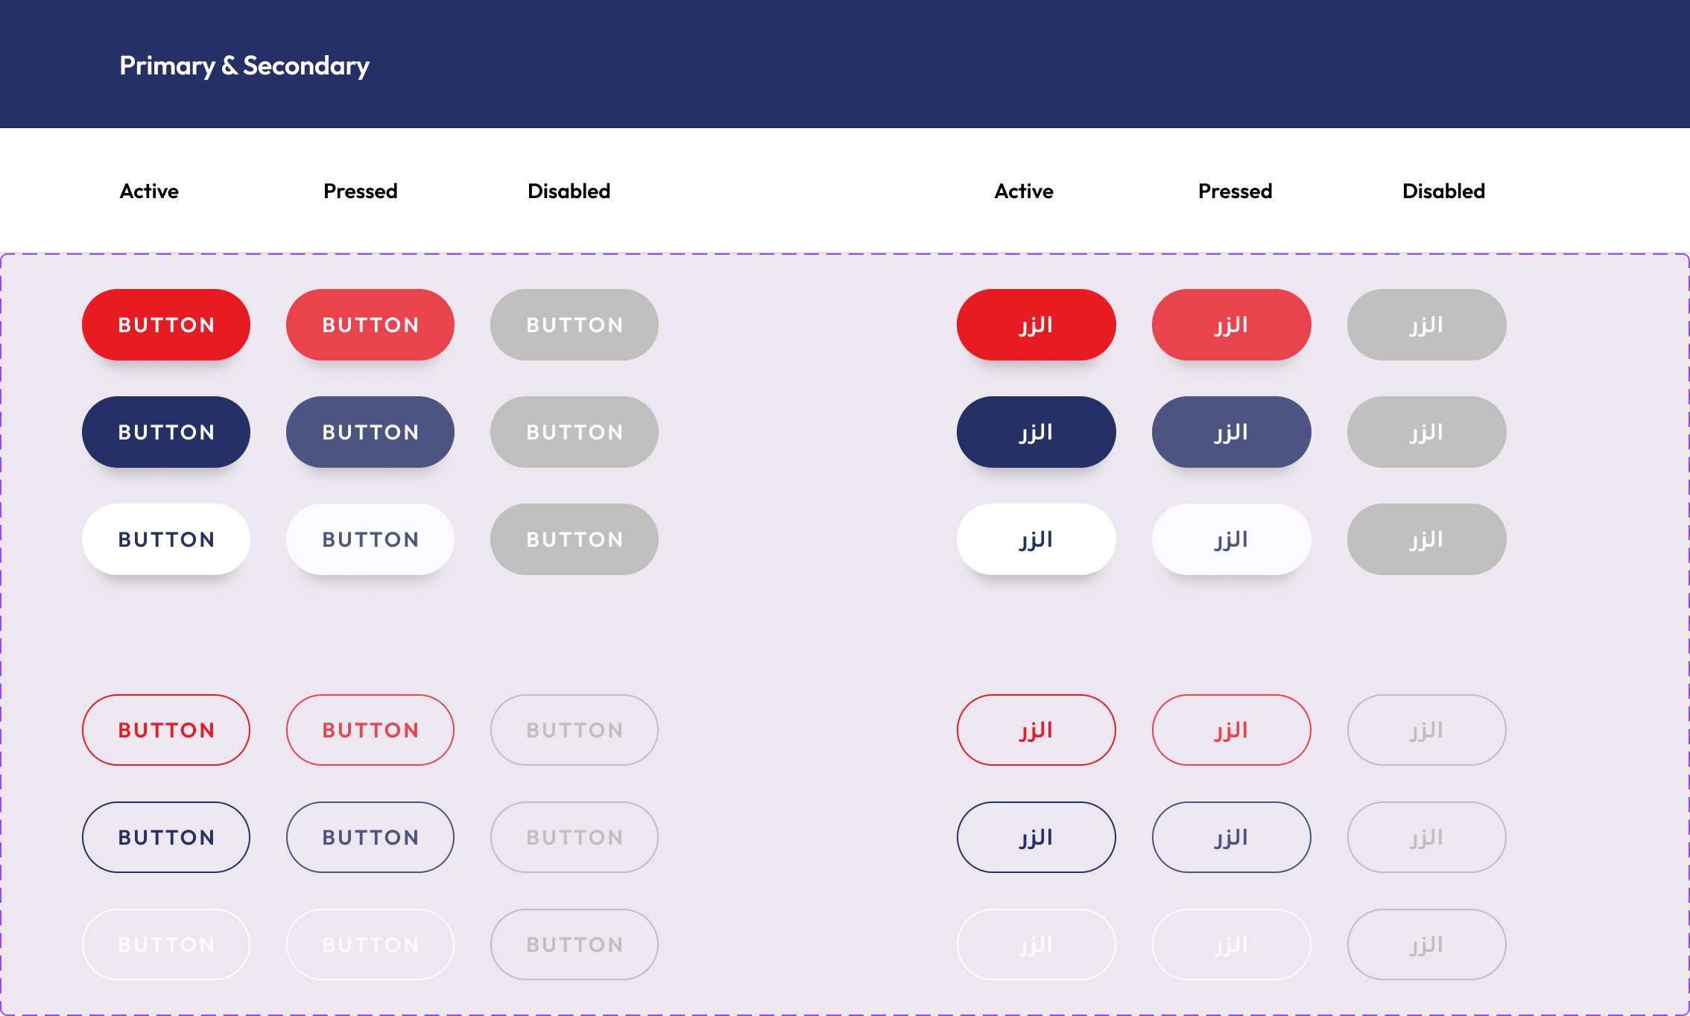
Task: Select the red-outlined Pressed BUTTON
Action: (370, 730)
